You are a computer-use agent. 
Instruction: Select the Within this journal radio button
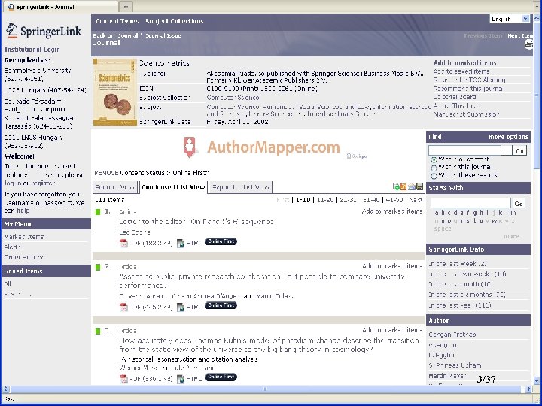click(434, 168)
